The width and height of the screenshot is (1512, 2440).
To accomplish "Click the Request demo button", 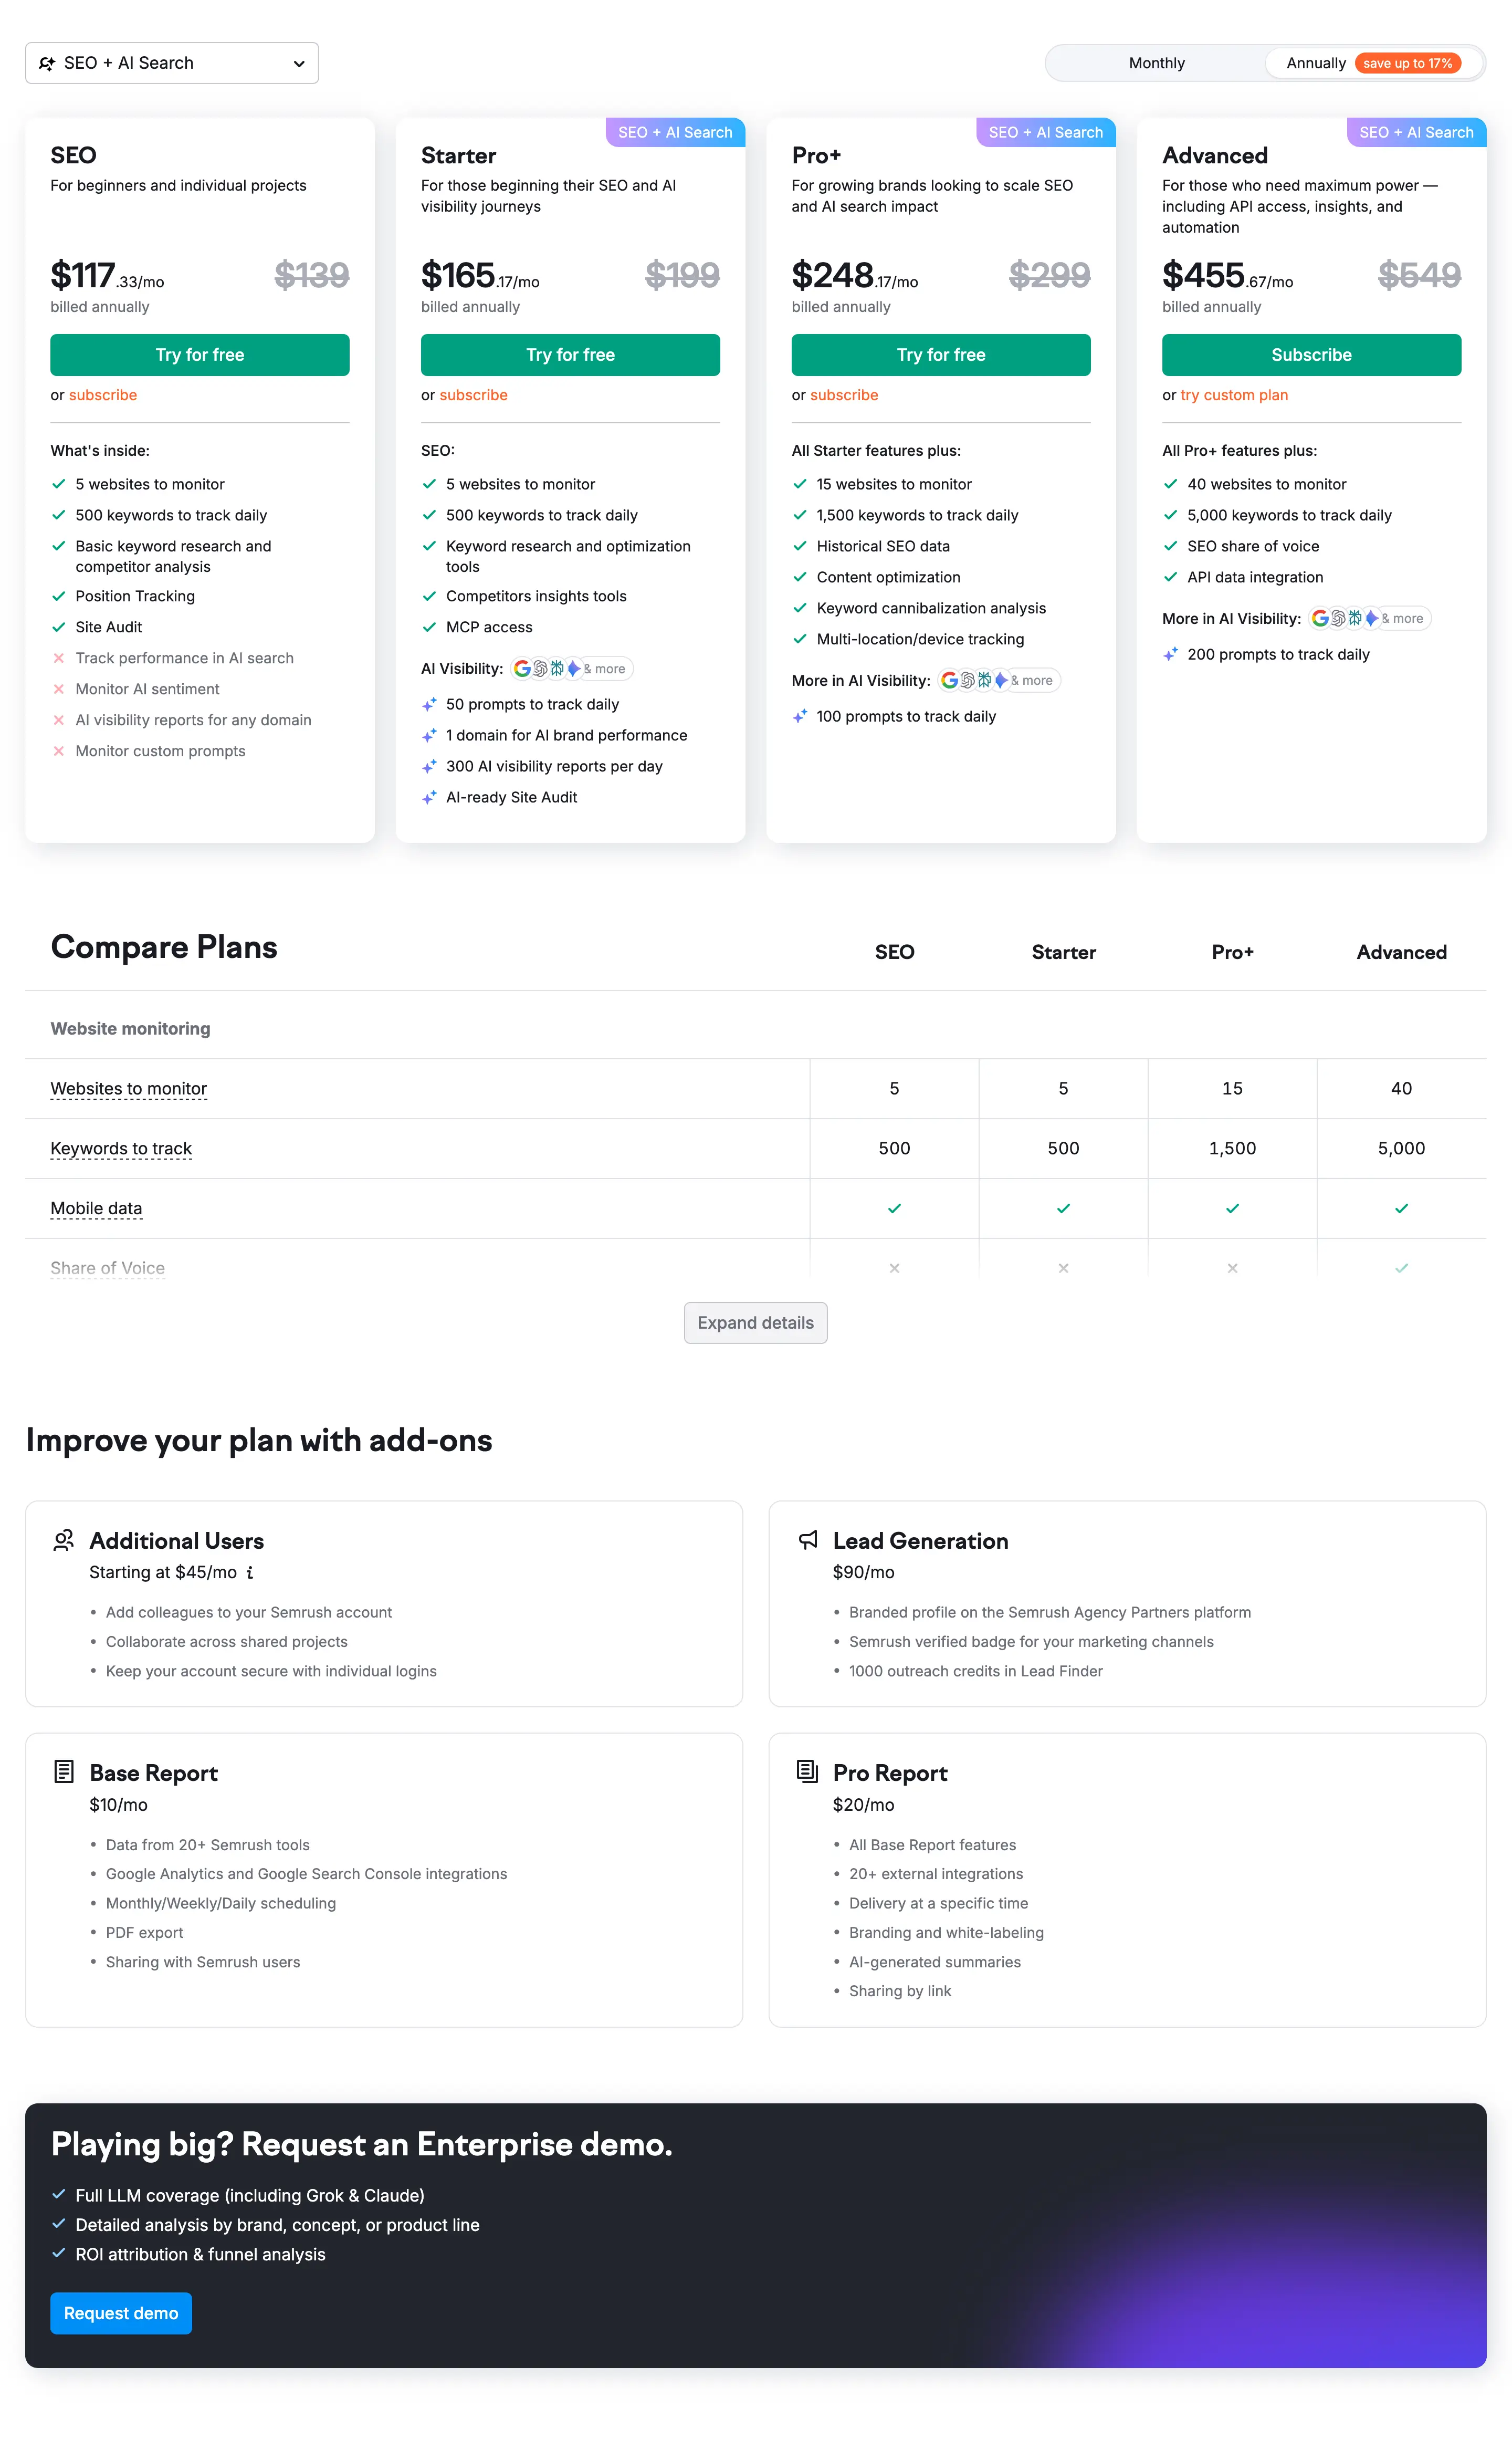I will click(121, 2313).
